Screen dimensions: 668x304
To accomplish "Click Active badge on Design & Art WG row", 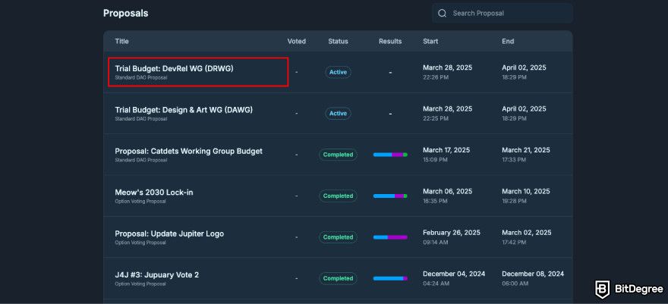I will click(x=338, y=114).
